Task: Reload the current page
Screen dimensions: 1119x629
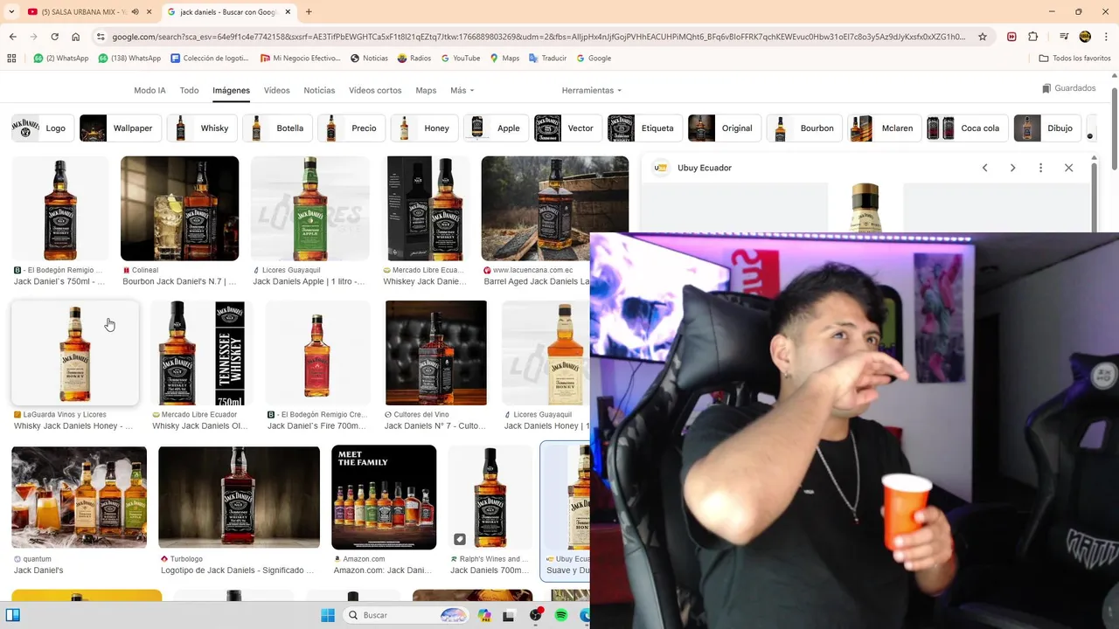Action: (x=54, y=37)
